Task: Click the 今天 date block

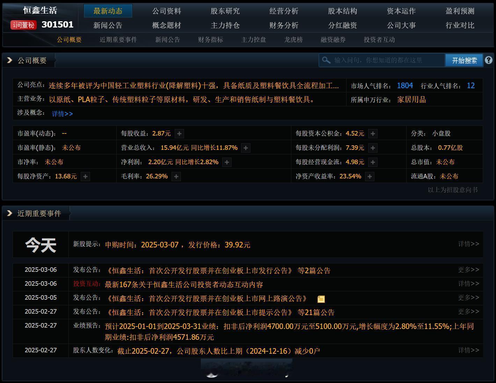Action: [41, 245]
